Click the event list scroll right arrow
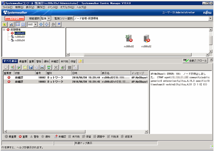 (x=146, y=132)
